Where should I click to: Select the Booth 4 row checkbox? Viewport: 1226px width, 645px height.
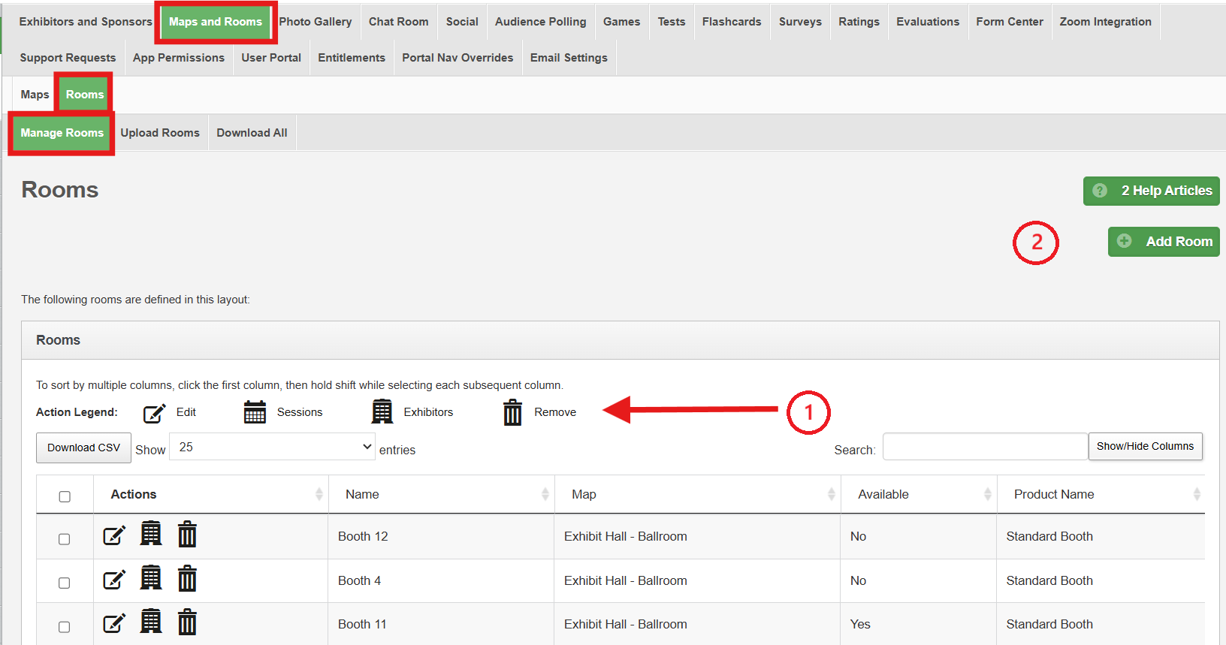click(x=65, y=583)
